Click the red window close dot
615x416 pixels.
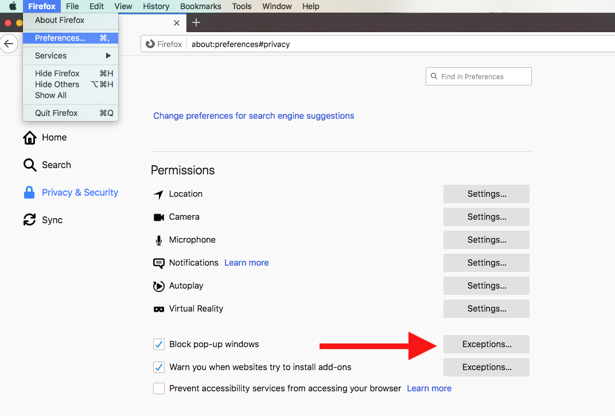point(8,23)
